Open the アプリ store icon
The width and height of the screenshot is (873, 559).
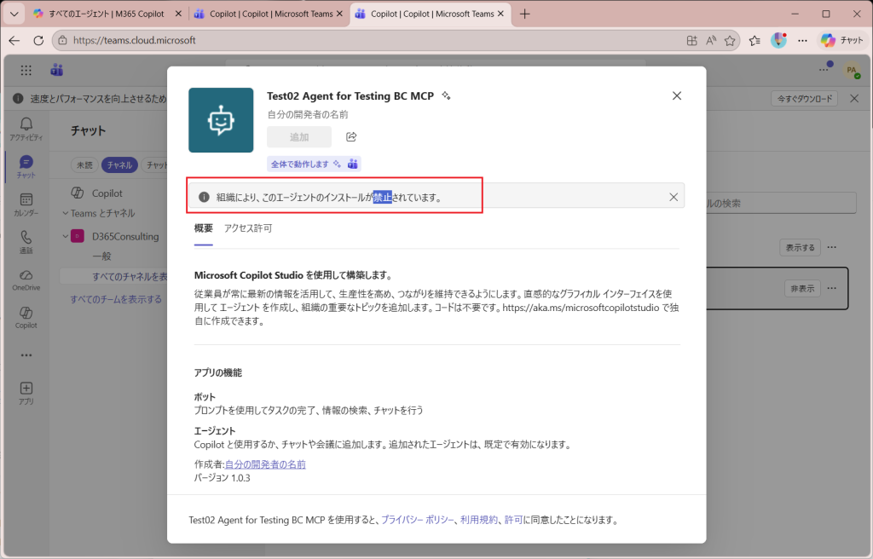point(26,393)
